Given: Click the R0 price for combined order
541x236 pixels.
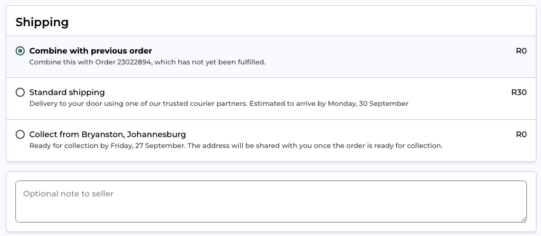Looking at the screenshot, I should click(521, 51).
